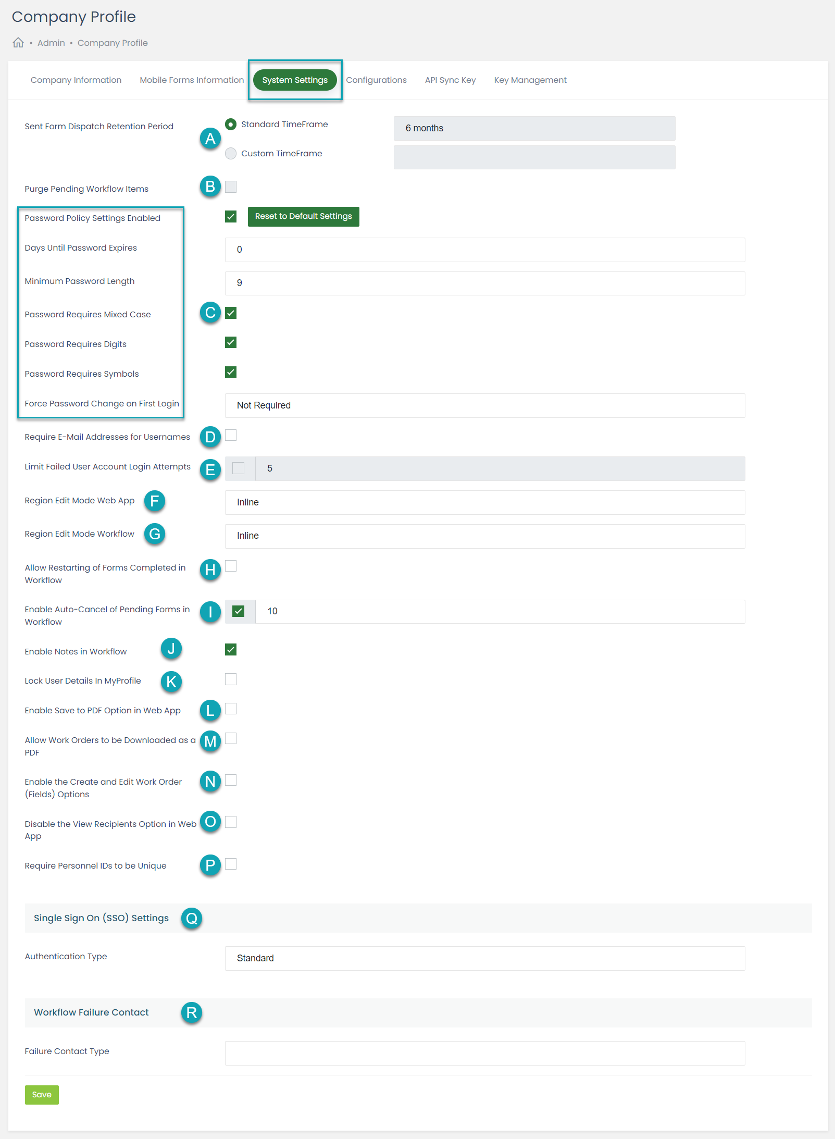Click the home icon in breadcrumb
The width and height of the screenshot is (835, 1139).
18,43
